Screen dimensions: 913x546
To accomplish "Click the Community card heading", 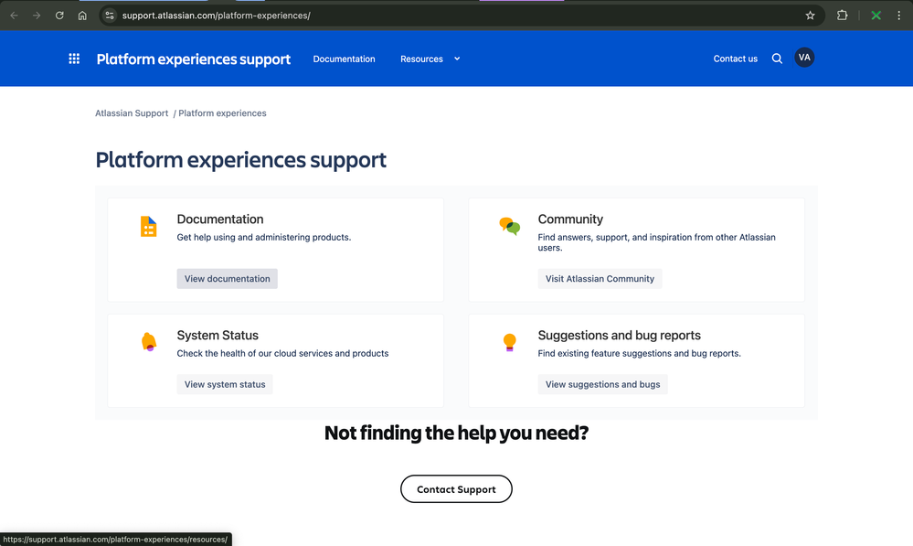I will [570, 219].
